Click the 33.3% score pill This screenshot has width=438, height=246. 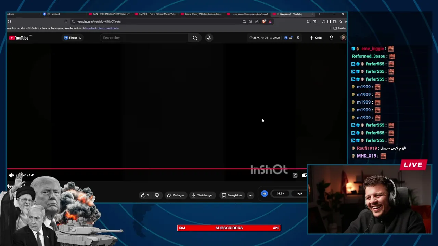click(x=281, y=194)
